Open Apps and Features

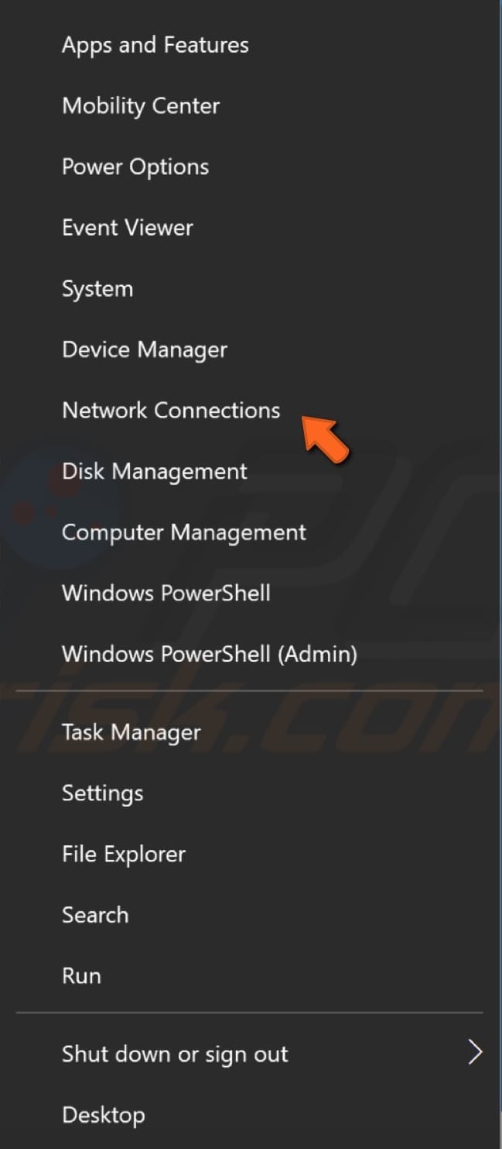coord(155,45)
